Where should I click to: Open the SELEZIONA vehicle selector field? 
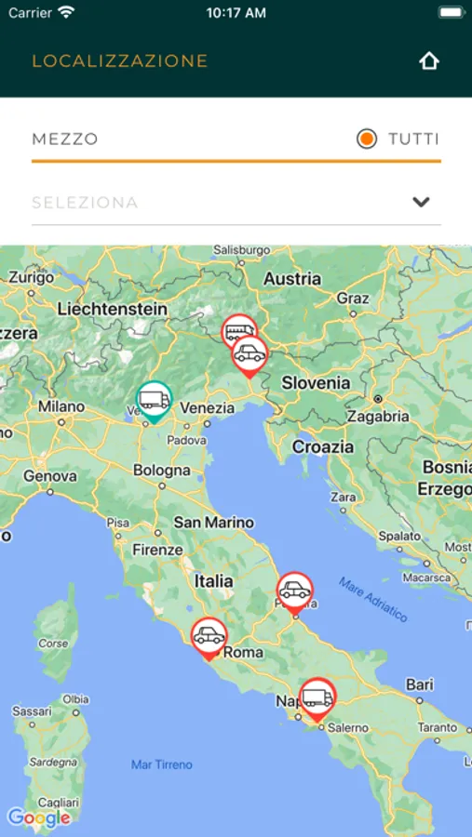click(x=236, y=203)
